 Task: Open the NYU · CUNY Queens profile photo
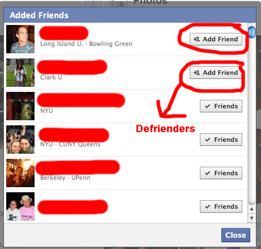pyautogui.click(x=20, y=140)
